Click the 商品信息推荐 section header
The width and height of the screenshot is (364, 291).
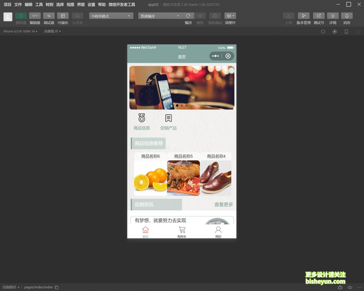148,143
